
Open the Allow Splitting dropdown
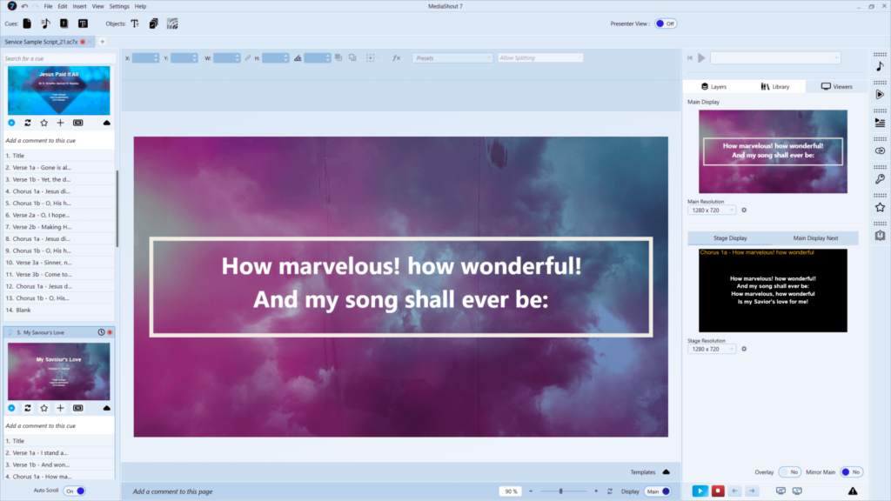pyautogui.click(x=539, y=58)
